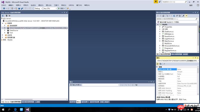Viewport: 200px width, 112px height.
Task: Click the Navigate Backward icon
Action: point(4,8)
